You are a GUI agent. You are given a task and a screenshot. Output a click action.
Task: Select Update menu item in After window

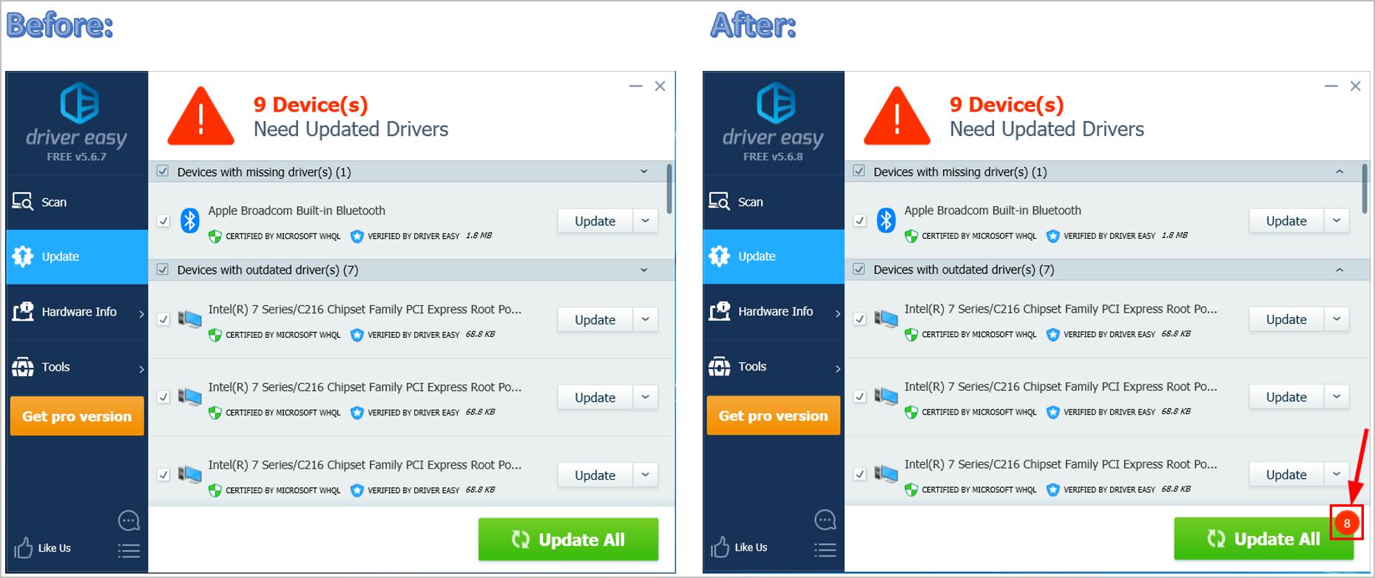click(x=774, y=256)
